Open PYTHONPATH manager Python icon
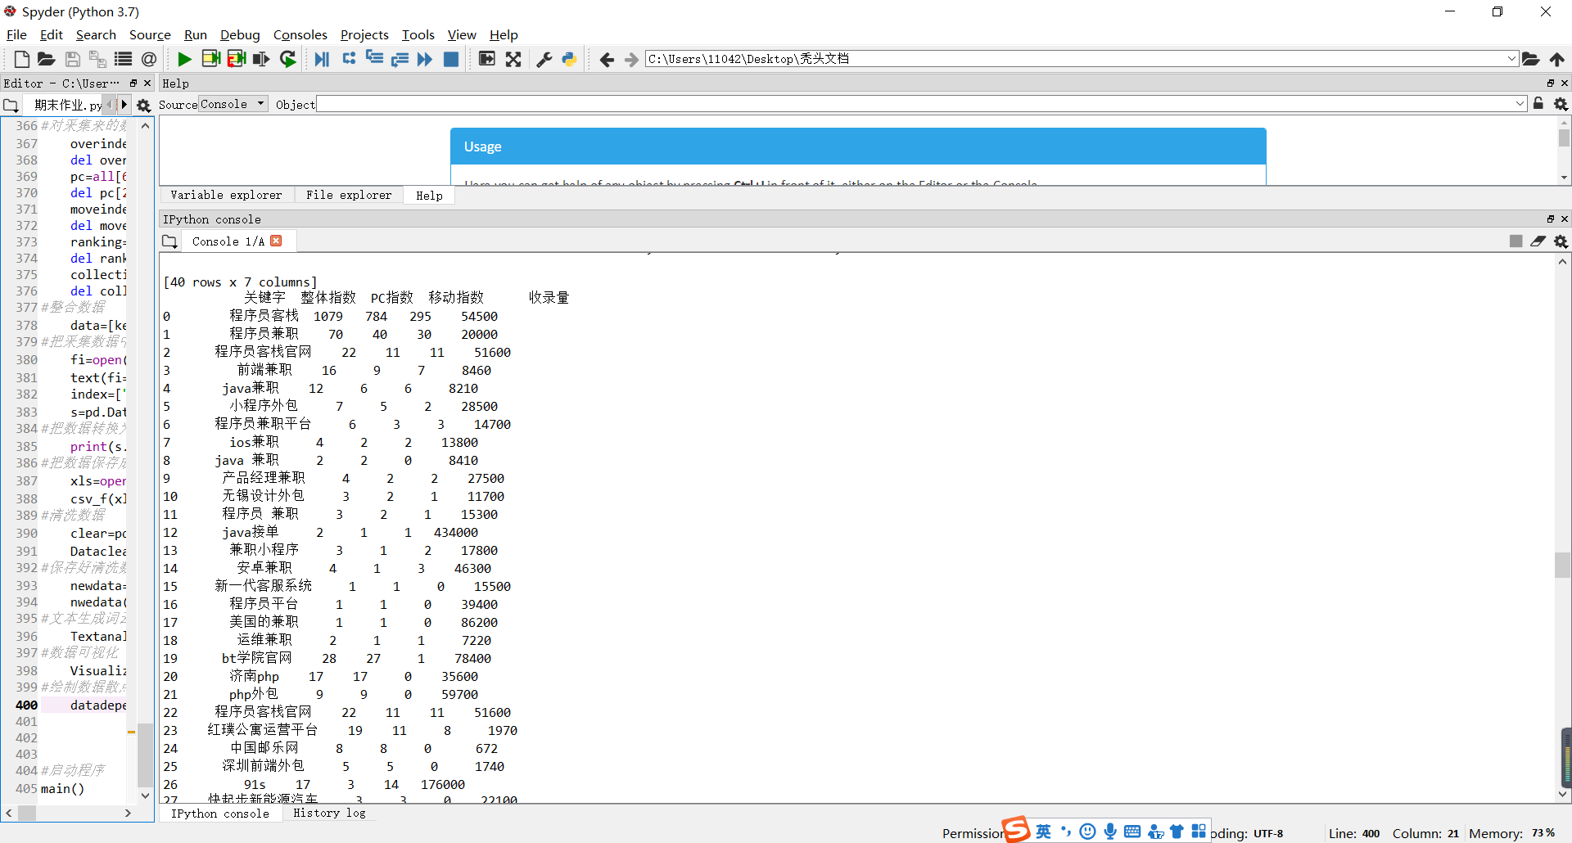Screen dimensions: 1572x843 tap(569, 59)
